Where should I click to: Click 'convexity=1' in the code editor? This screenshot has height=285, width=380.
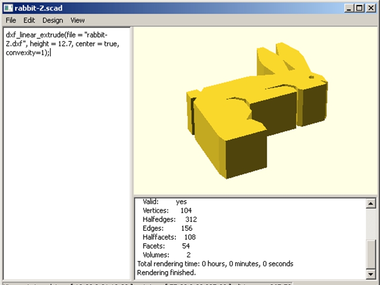click(26, 53)
